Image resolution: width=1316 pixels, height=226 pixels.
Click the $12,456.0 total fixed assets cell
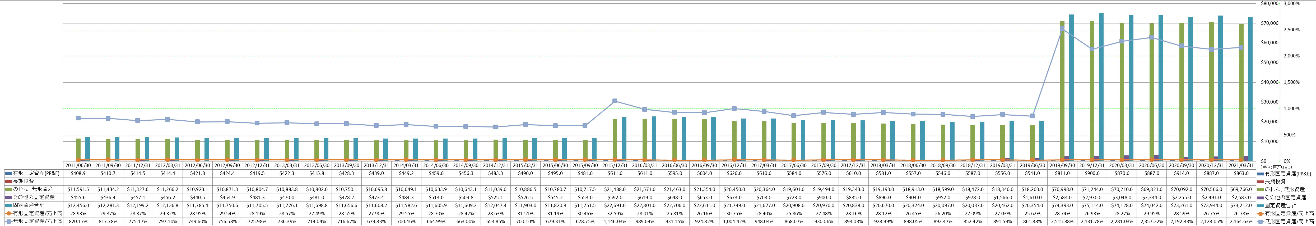click(78, 206)
